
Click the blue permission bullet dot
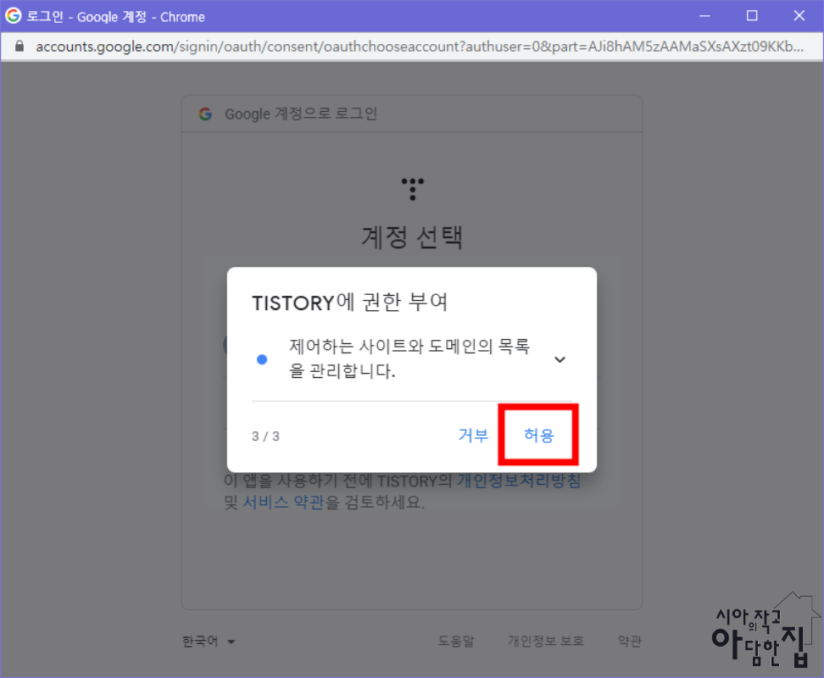pyautogui.click(x=262, y=359)
